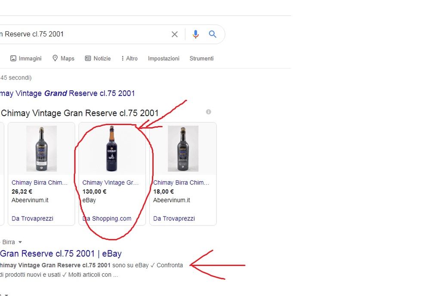This screenshot has width=430, height=296.
Task: Follow the 'Da Shopping.com' link
Action: 107,218
